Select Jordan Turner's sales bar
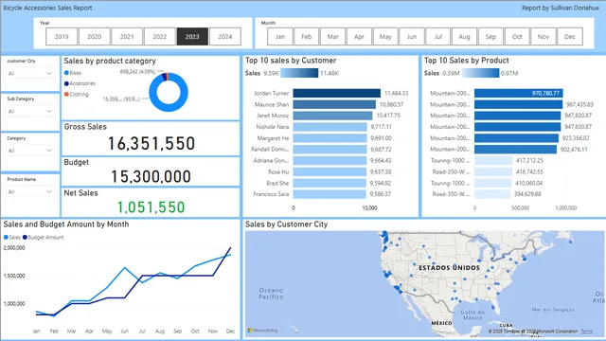 (337, 93)
